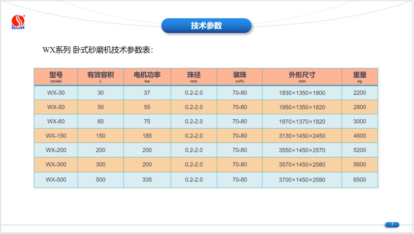Click the 有效容积 column header
414x234 pixels.
[100, 77]
